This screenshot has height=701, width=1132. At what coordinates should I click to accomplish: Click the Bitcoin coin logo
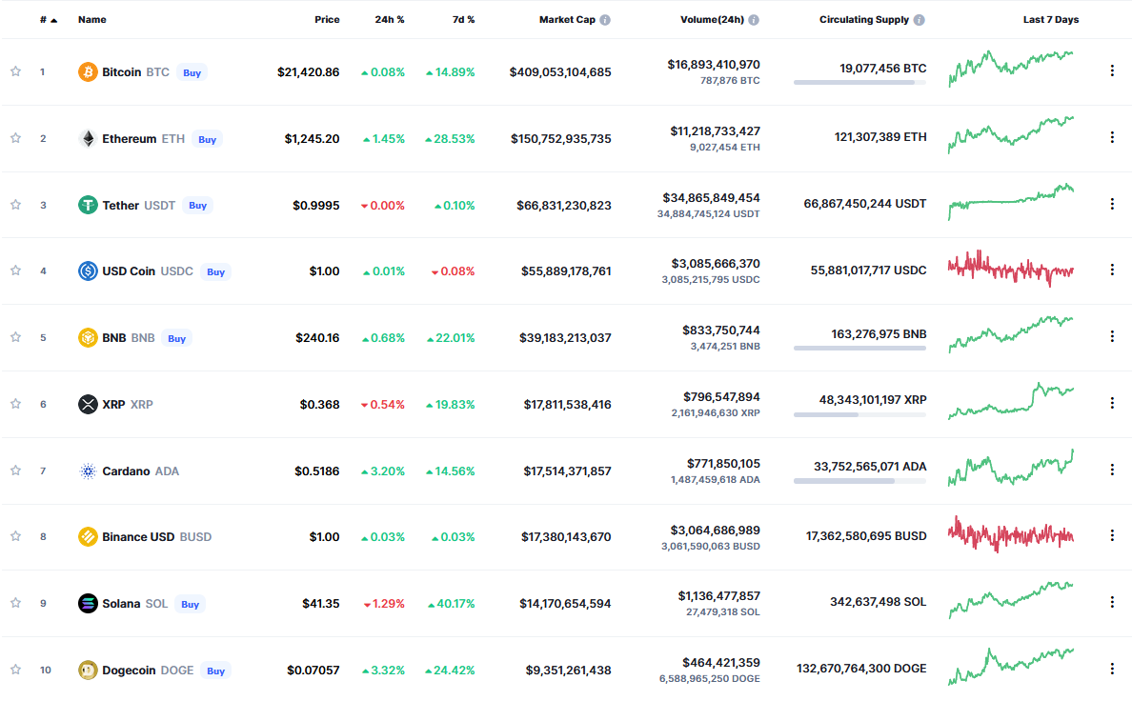coord(88,72)
